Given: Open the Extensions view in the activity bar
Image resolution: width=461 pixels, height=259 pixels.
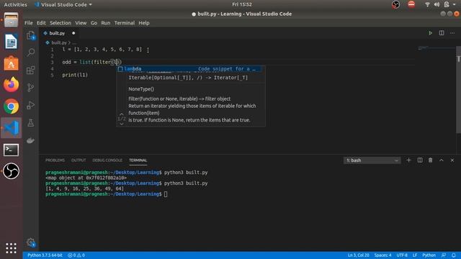Looking at the screenshot, I should pyautogui.click(x=31, y=71).
